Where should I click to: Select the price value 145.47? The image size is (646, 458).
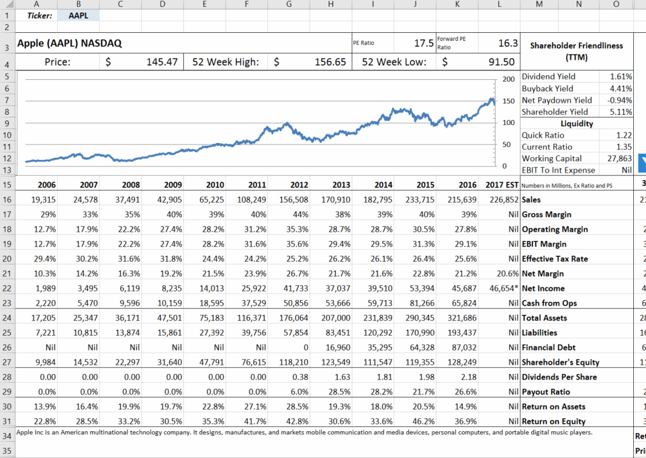[x=161, y=62]
